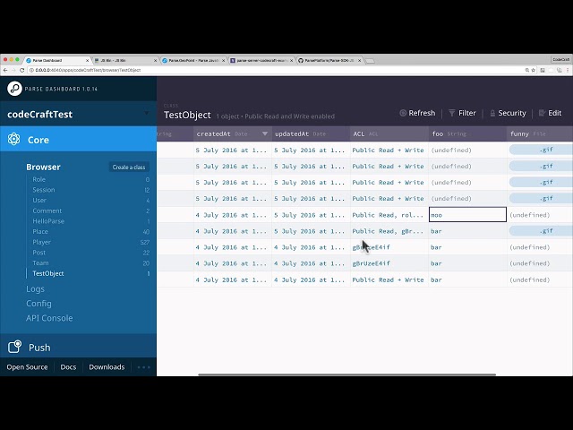573x430 pixels.
Task: Edit the foo cell containing moo
Action: point(467,215)
